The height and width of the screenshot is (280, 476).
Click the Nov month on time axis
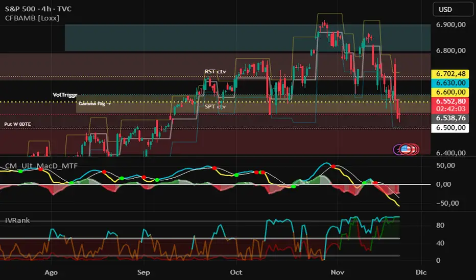coord(337,272)
